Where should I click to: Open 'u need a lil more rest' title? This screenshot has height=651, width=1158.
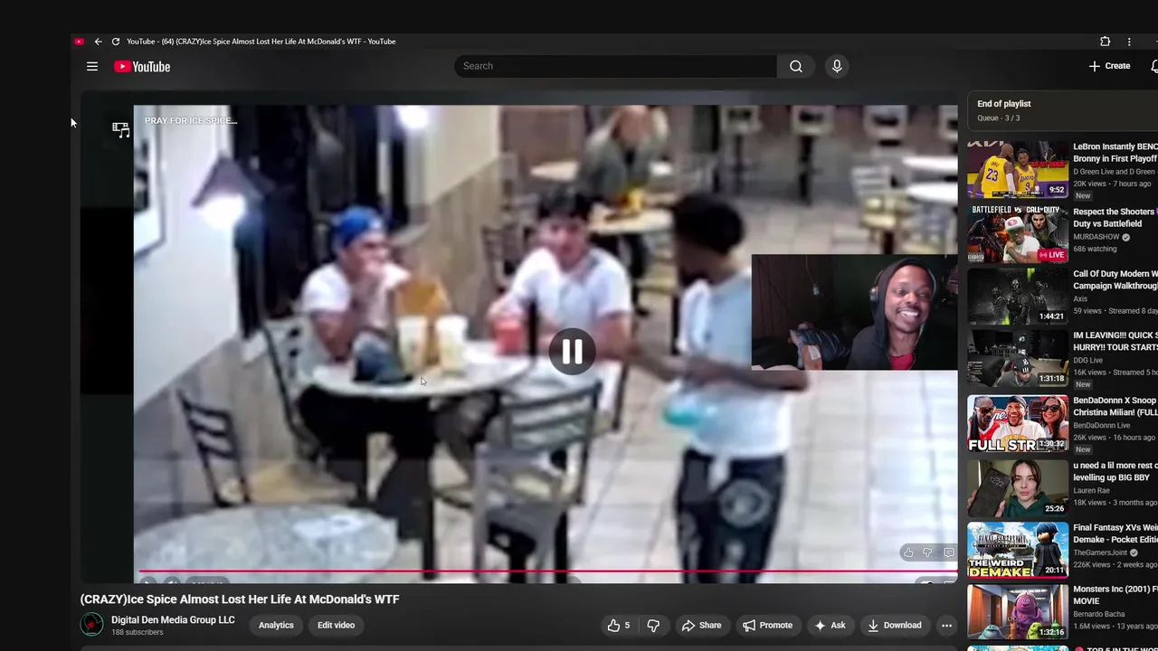(x=1115, y=471)
